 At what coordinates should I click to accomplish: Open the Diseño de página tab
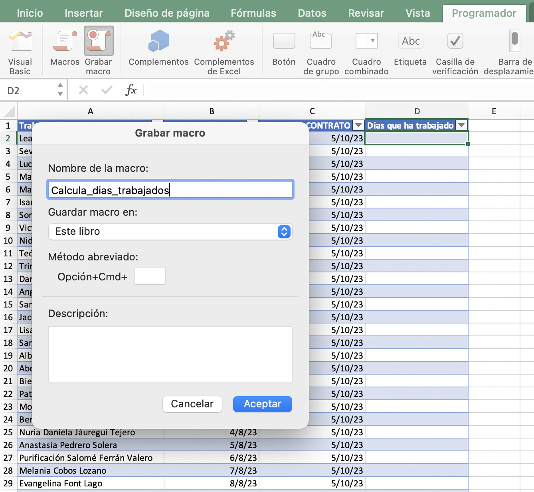click(x=167, y=13)
